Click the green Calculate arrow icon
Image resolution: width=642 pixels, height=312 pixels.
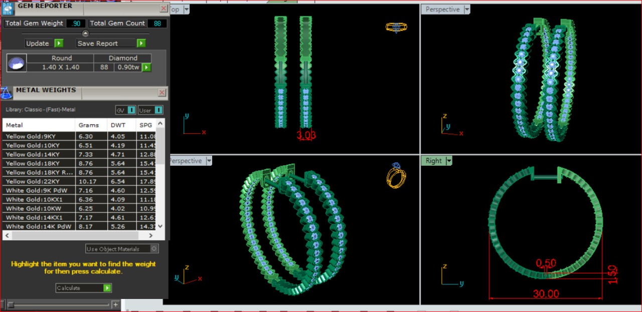click(x=107, y=288)
